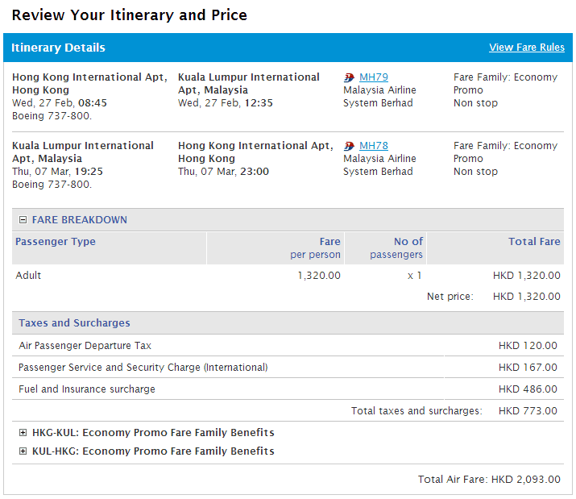Viewport: 576px width, 499px height.
Task: Select KUL-HKG Economy Promo Fare Family Benefits text
Action: point(153,451)
